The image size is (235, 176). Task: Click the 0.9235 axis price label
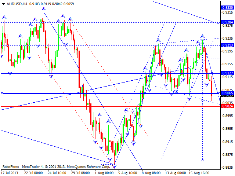point(227,38)
